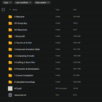This screenshot has height=102, width=102.
Task: Click the 4 Composing AI Audio folder icon
Action: [x=10, y=56]
